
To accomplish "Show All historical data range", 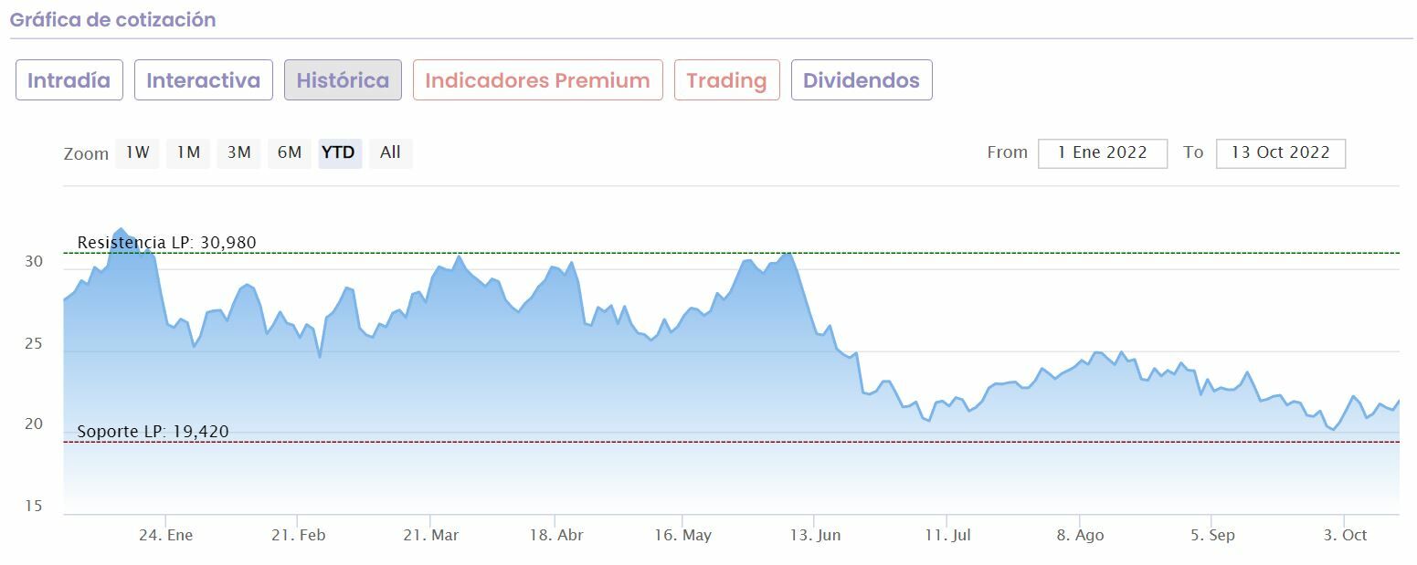I will [x=390, y=153].
